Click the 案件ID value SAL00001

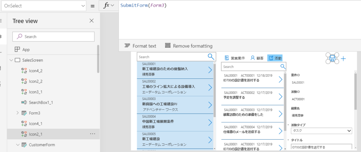298,82
